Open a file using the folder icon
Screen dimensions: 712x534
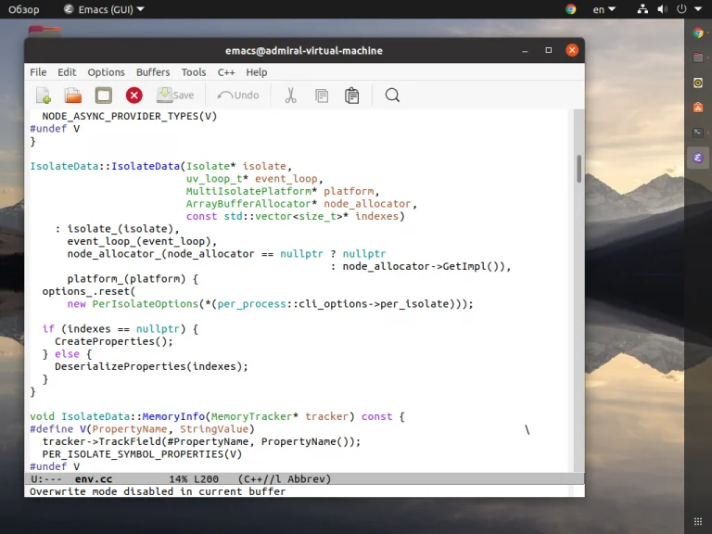(x=72, y=95)
